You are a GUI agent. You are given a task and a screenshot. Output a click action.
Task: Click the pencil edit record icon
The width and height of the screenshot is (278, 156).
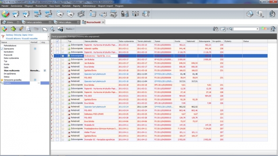tap(21, 29)
